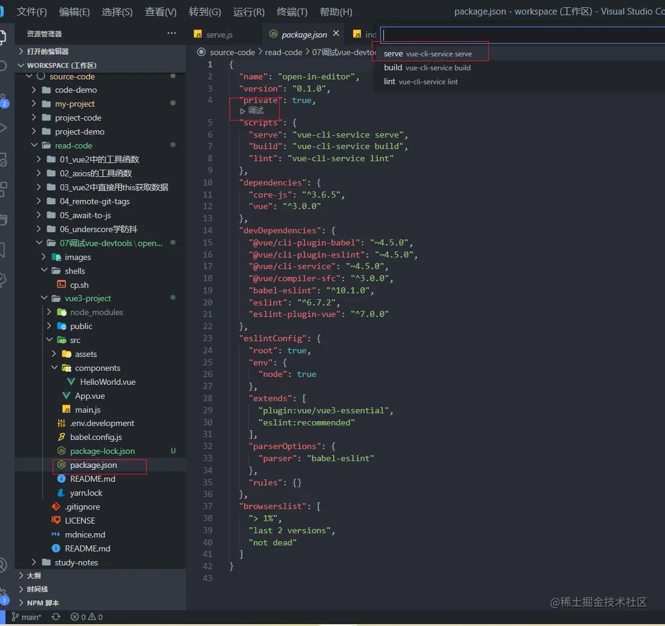This screenshot has width=665, height=626.
Task: Select the study-notes folder row
Action: 101,562
